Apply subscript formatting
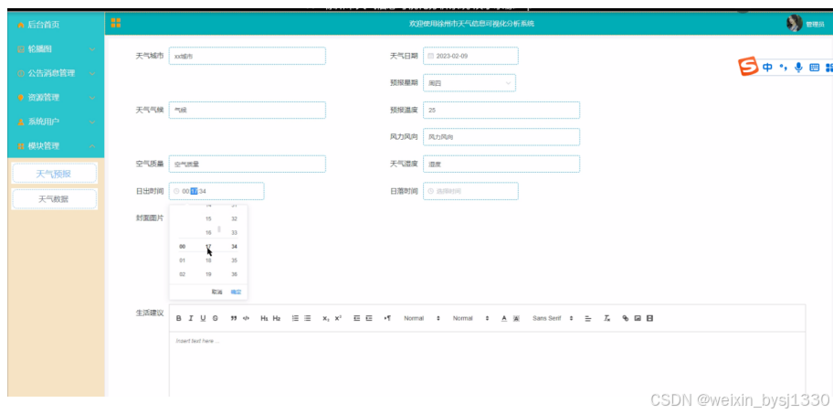This screenshot has height=414, width=833. click(x=326, y=318)
